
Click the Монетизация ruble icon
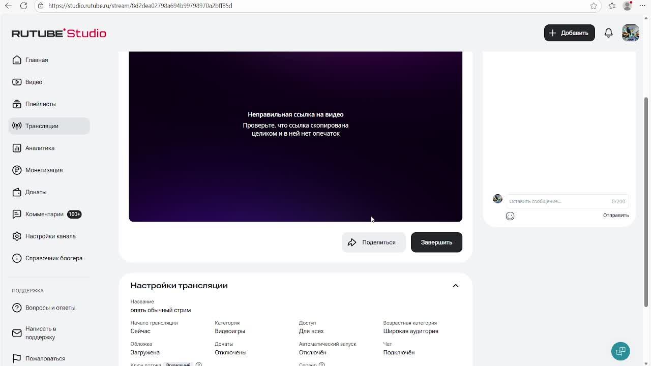pyautogui.click(x=17, y=170)
